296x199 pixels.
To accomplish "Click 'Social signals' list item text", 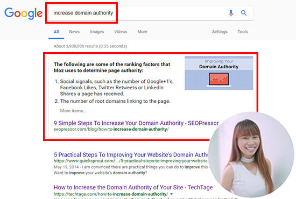I will point(117,88).
